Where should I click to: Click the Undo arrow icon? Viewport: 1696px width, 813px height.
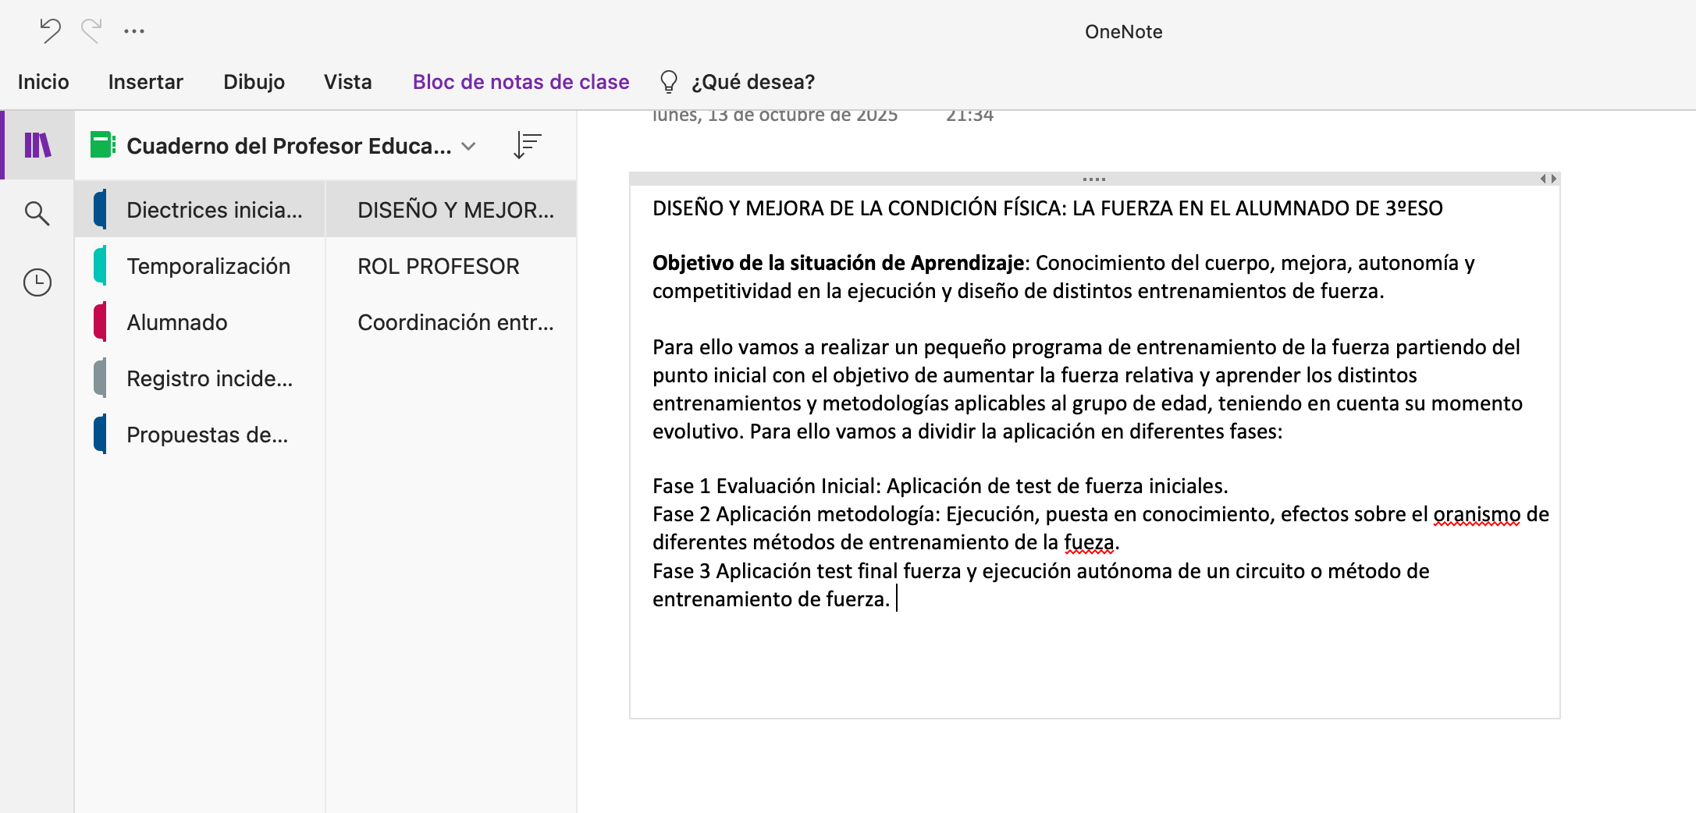(50, 31)
